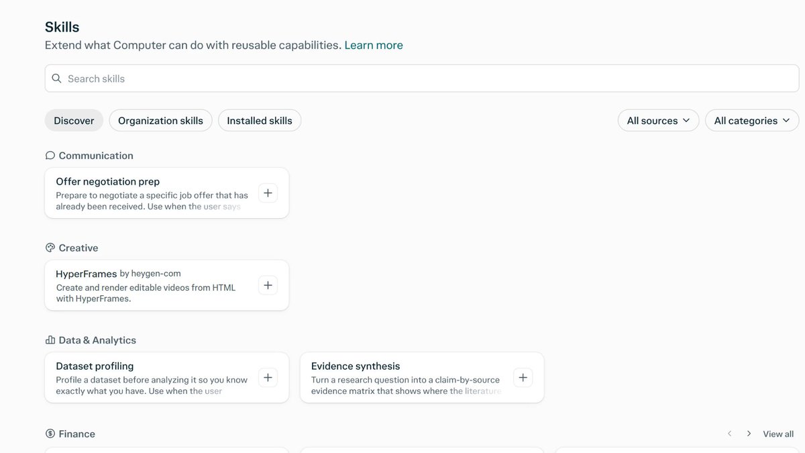Switch to the Discover tab

coord(74,121)
